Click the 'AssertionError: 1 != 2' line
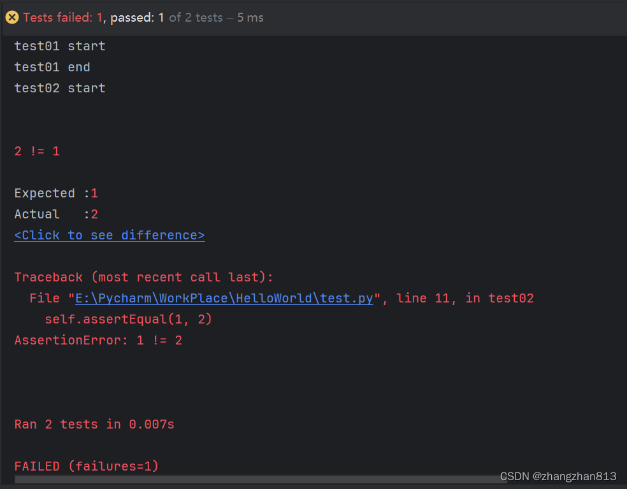This screenshot has height=489, width=627. click(98, 341)
